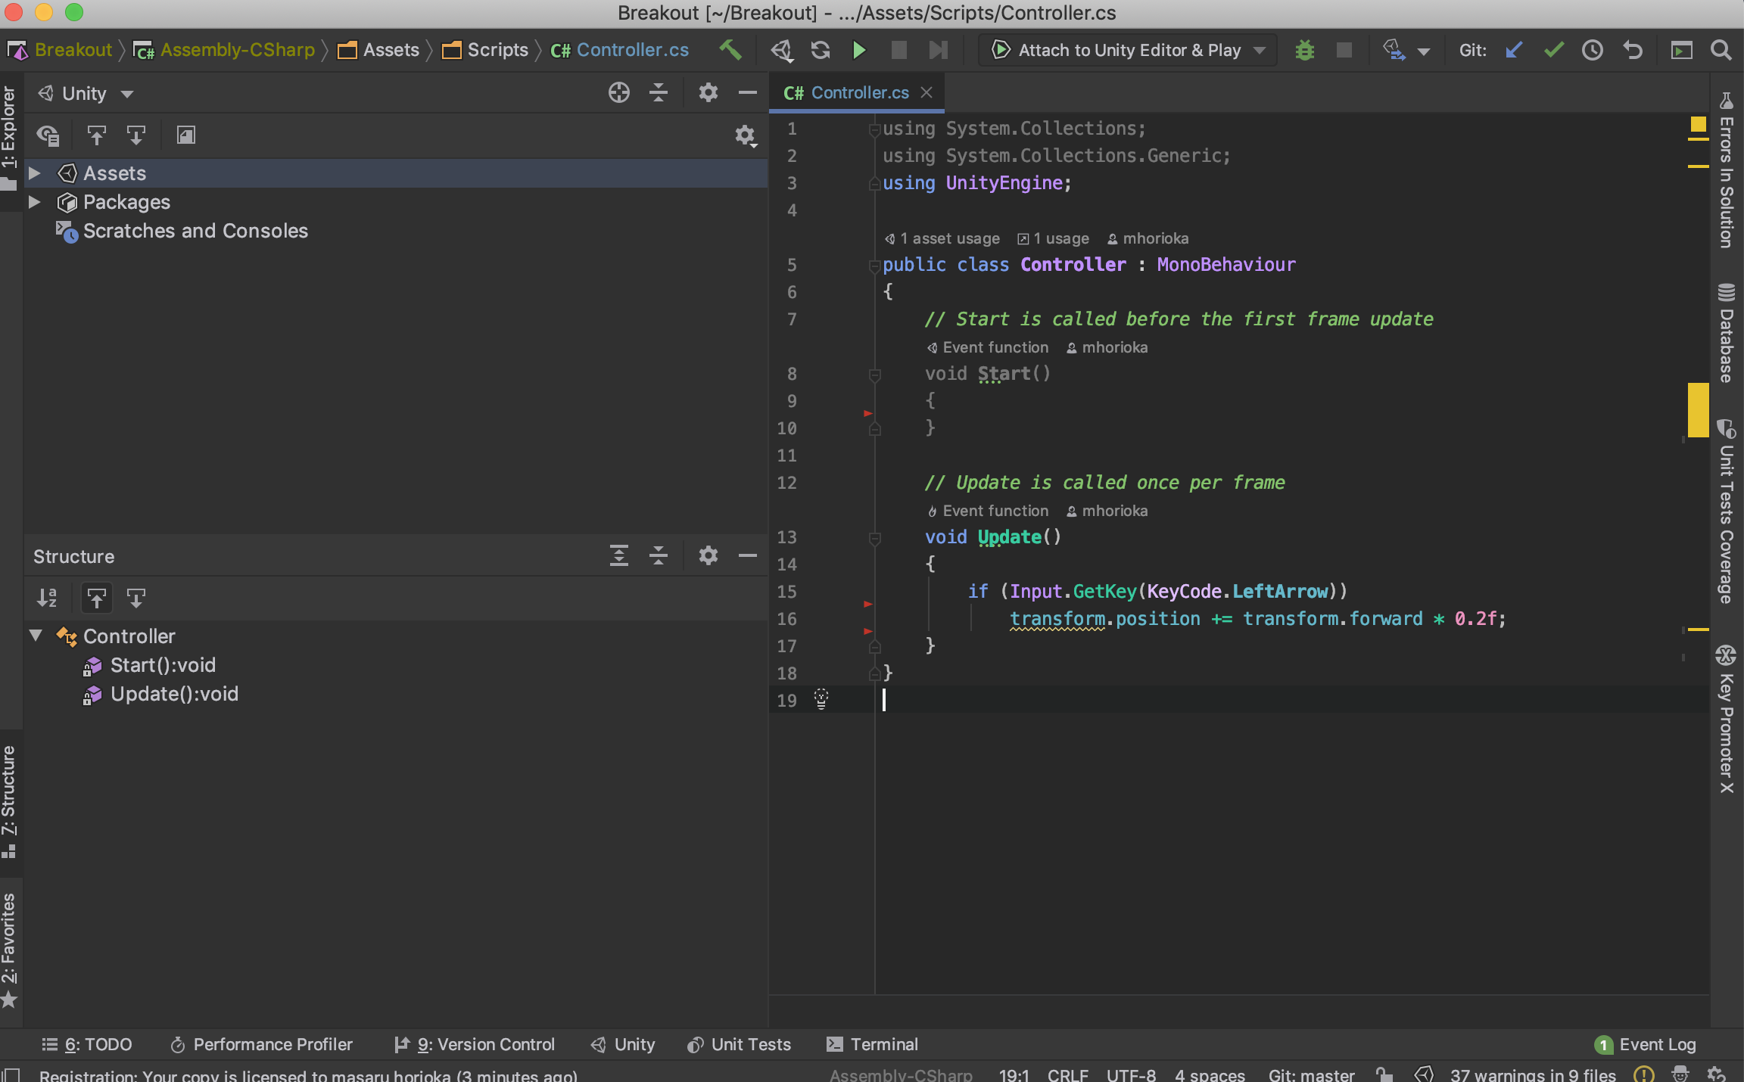1744x1082 pixels.
Task: Expand the Assets tree node
Action: (x=34, y=173)
